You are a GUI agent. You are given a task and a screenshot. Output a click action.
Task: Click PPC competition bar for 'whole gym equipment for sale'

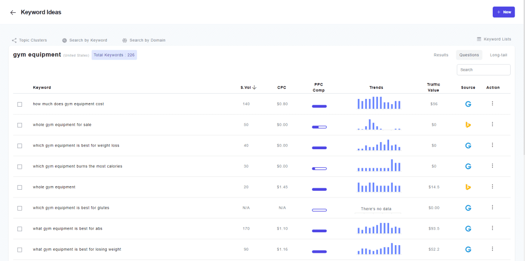coord(319,127)
